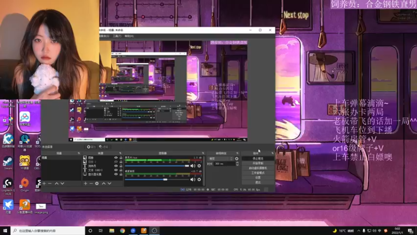
Task: Click the add source plus icon
Action: pyautogui.click(x=85, y=183)
